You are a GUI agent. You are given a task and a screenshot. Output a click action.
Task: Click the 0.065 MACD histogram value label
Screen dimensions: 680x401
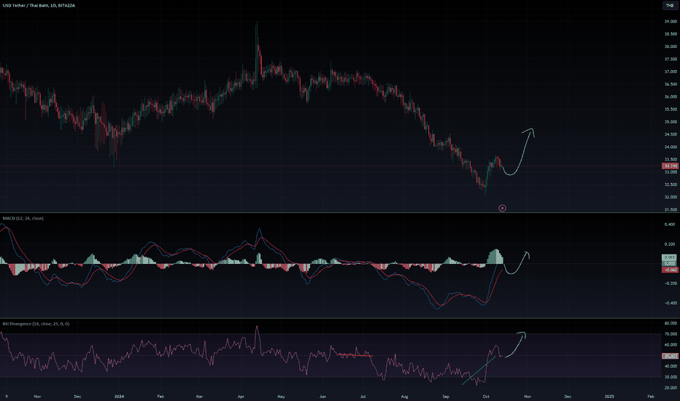[x=670, y=257]
